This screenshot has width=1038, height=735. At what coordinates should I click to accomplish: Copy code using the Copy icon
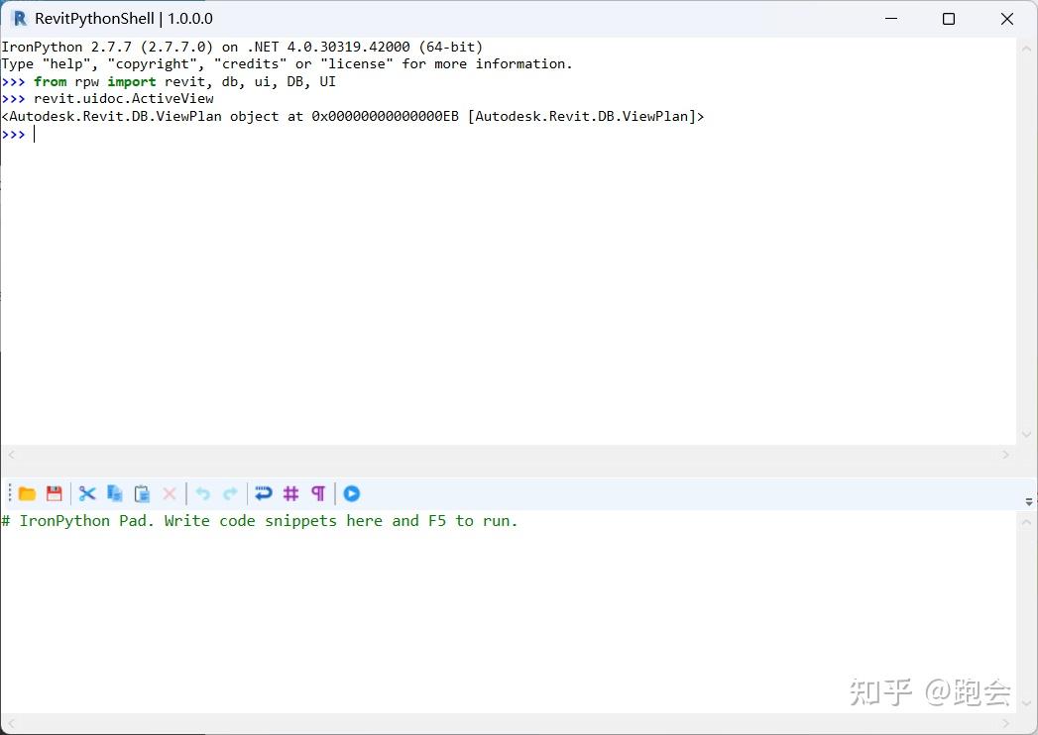pos(114,493)
